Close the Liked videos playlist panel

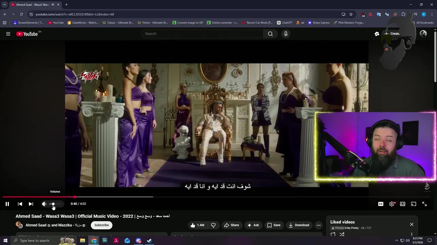click(x=412, y=224)
